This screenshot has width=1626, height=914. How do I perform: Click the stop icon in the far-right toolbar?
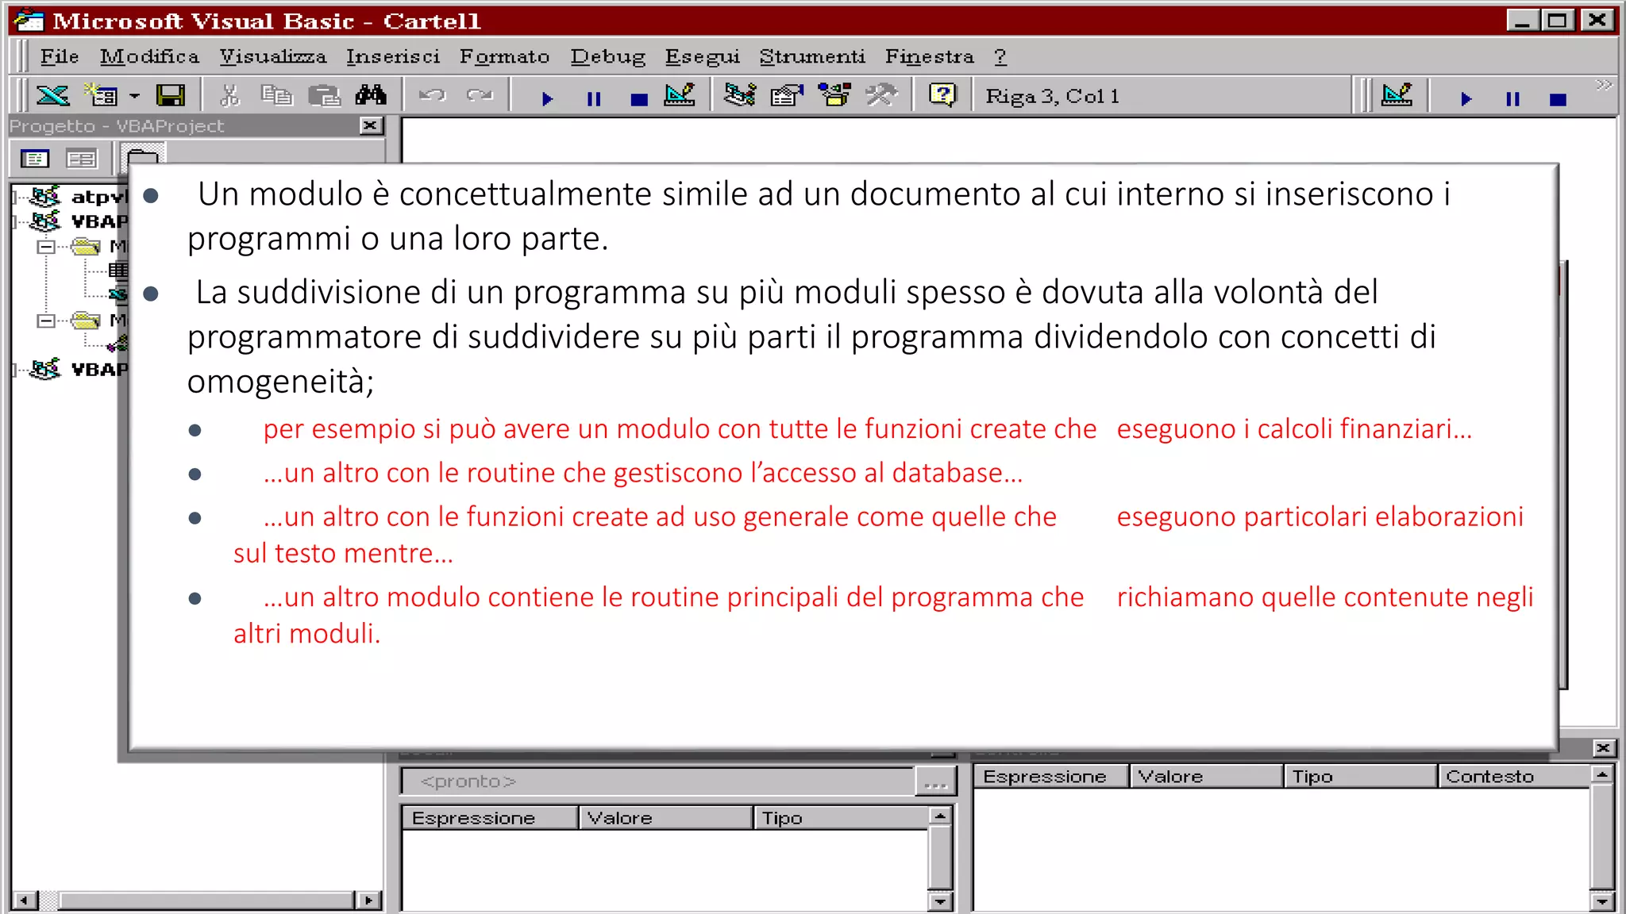[x=1558, y=99]
